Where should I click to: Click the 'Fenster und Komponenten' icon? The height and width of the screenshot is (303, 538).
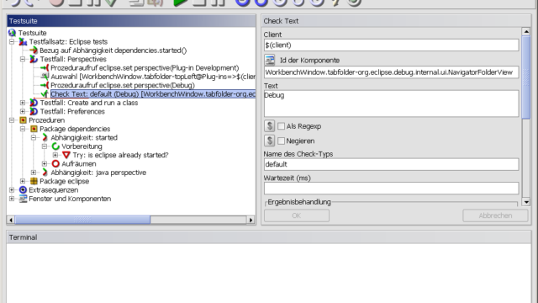(x=23, y=199)
